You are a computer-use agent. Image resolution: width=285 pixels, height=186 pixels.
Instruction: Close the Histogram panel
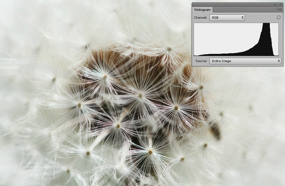(280, 5)
